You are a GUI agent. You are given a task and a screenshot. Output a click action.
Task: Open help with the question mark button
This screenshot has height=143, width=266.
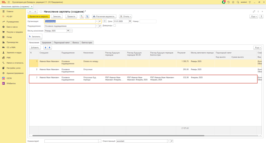[261, 16]
